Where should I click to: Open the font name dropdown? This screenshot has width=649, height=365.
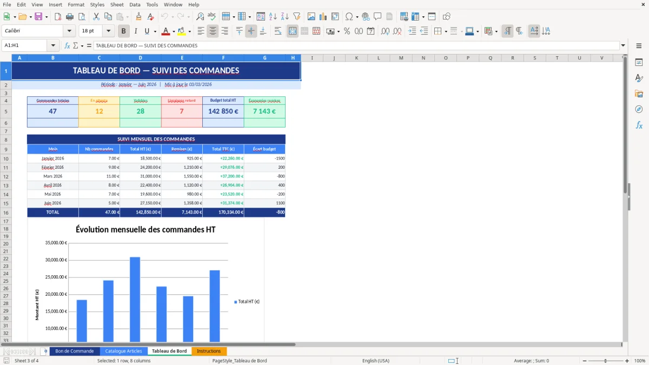pos(70,31)
